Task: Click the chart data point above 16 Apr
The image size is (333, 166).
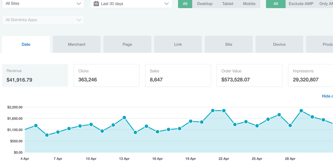Action: point(157,132)
